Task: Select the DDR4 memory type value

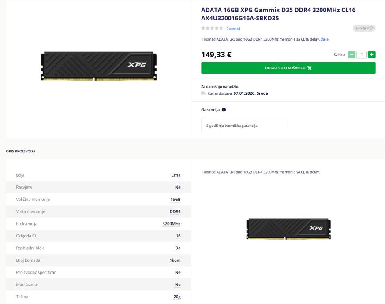Action: pos(175,211)
